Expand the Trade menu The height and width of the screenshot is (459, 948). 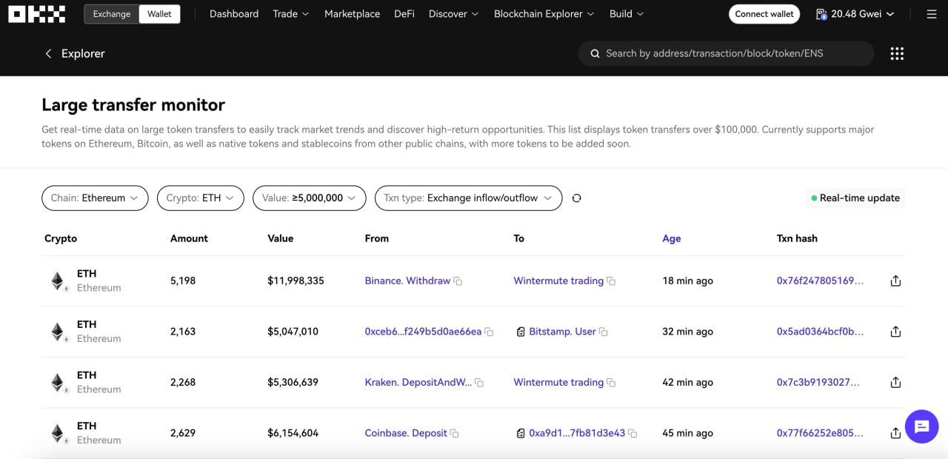coord(291,14)
